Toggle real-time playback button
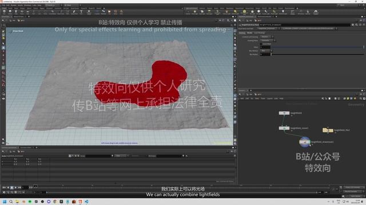 [x=4, y=192]
